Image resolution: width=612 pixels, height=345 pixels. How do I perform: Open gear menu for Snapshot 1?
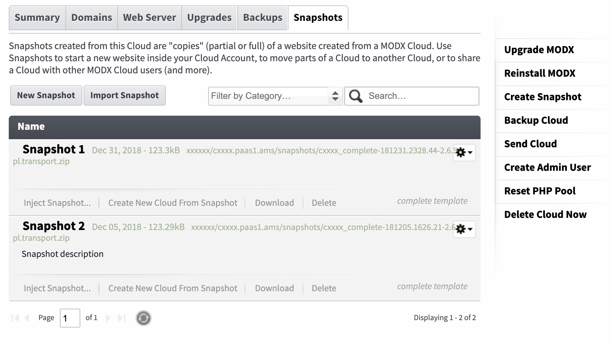[x=464, y=153]
